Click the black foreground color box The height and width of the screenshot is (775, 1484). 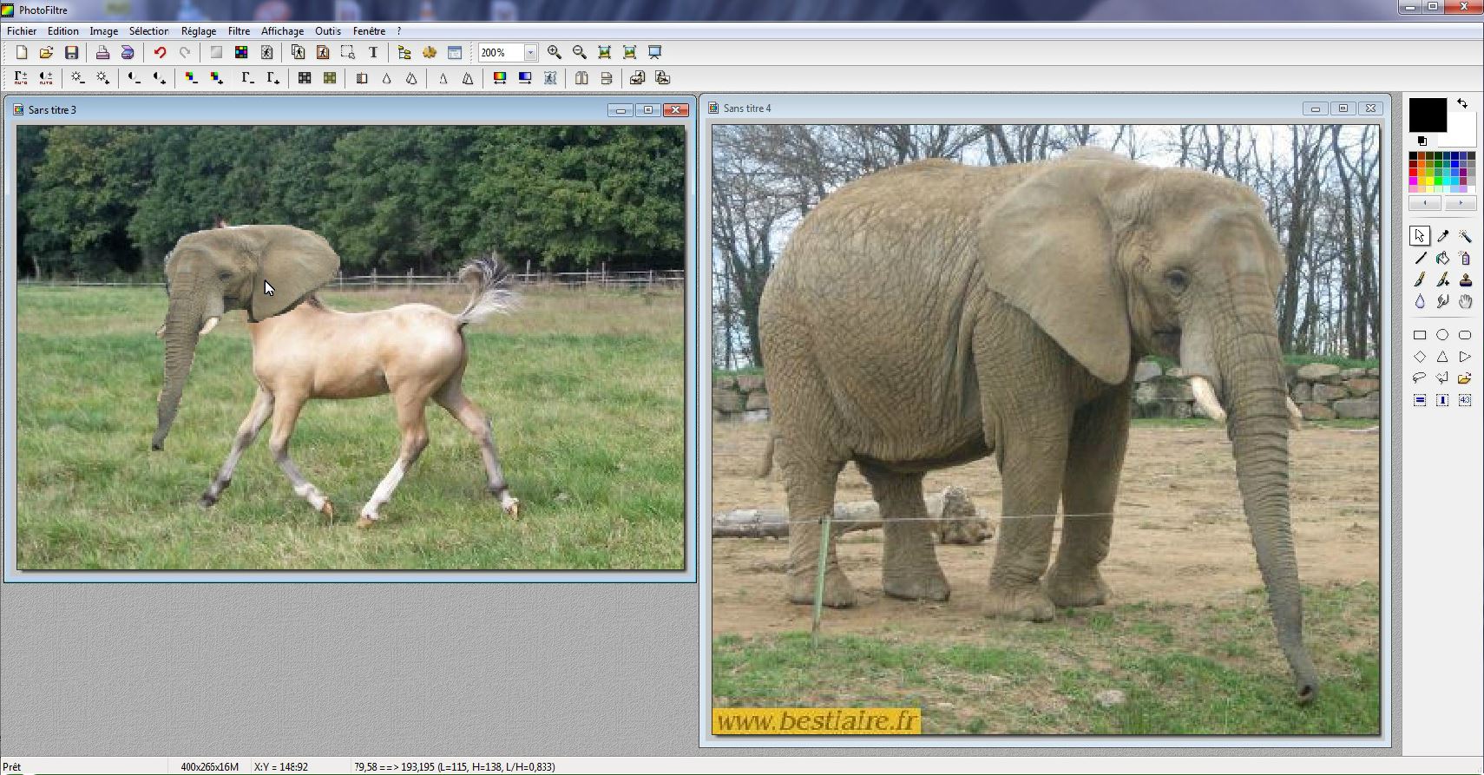click(1427, 115)
